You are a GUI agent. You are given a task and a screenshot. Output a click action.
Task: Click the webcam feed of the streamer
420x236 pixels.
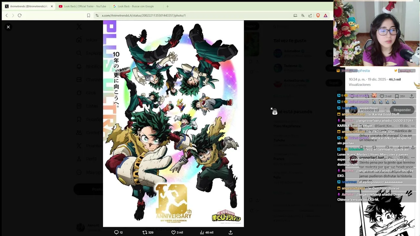tap(376, 33)
